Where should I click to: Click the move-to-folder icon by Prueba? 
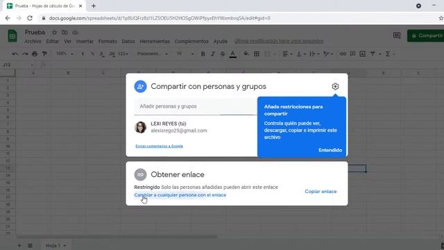[65, 33]
